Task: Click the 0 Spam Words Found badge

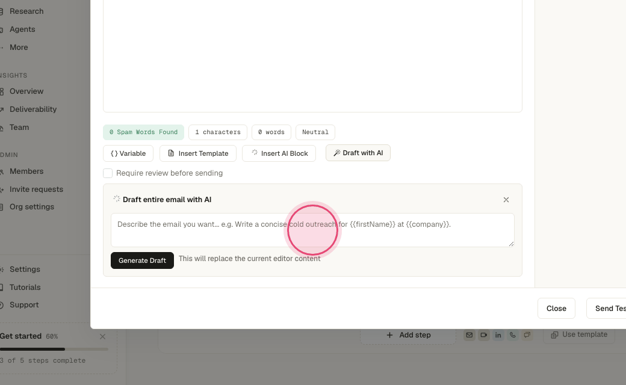Action: 143,132
